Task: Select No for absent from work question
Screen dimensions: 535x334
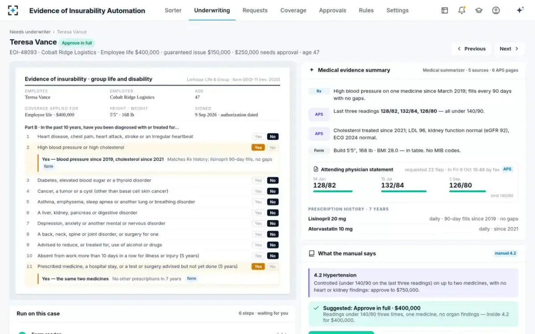Action: point(273,256)
